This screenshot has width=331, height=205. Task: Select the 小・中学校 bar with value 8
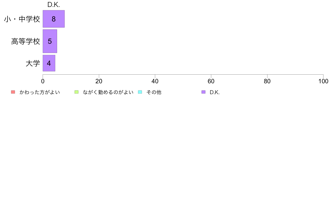pos(53,19)
